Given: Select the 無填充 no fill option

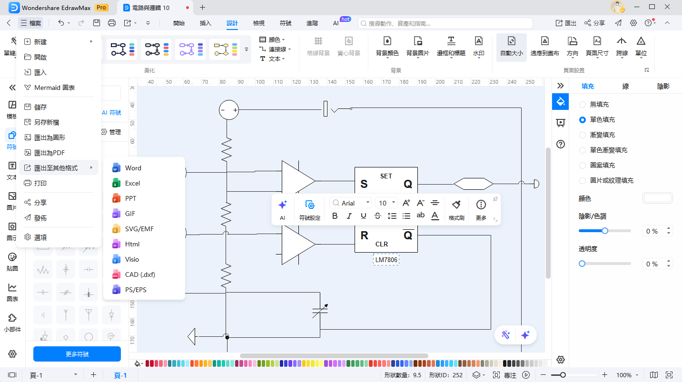Looking at the screenshot, I should pos(583,104).
